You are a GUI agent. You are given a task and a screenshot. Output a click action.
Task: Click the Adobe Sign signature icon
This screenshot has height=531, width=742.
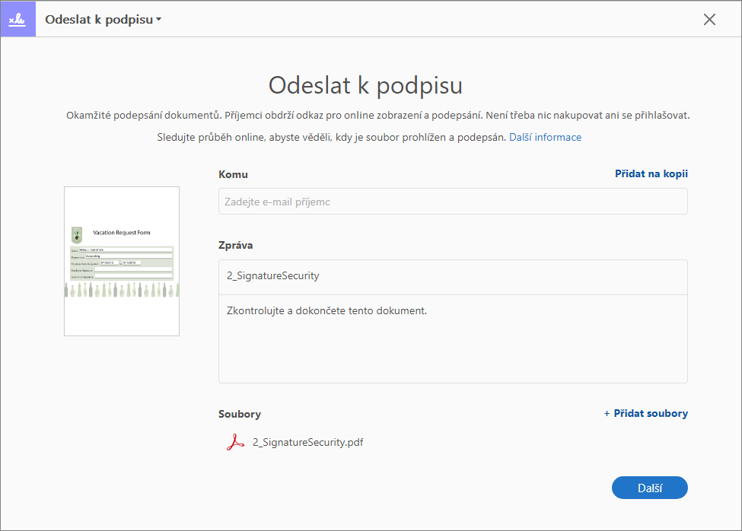coord(18,19)
